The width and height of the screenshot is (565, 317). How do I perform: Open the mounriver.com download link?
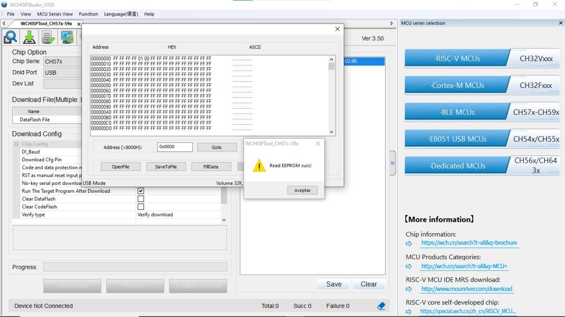coord(467,289)
